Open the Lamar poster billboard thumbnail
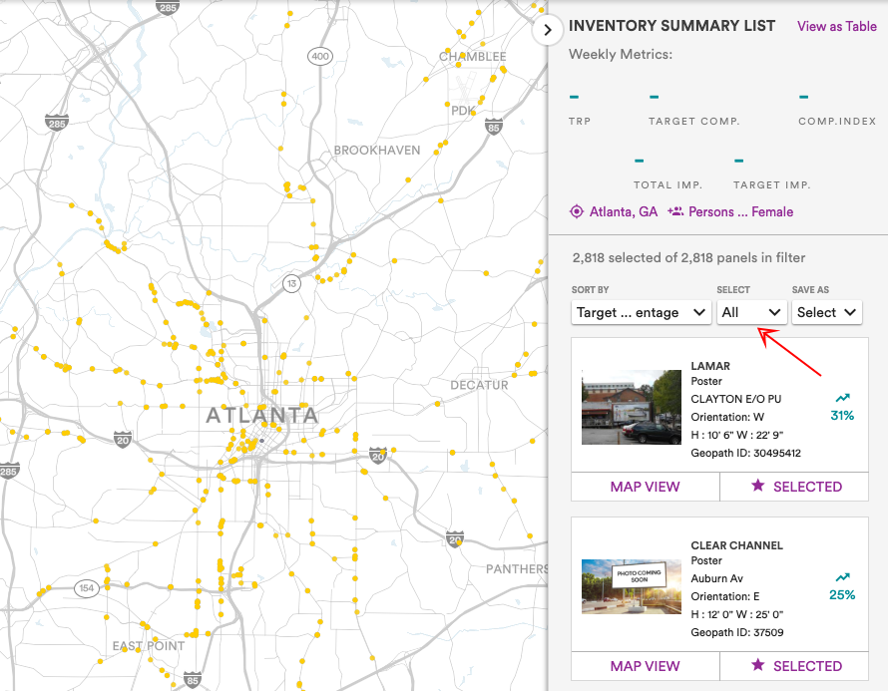Image resolution: width=888 pixels, height=691 pixels. [632, 408]
